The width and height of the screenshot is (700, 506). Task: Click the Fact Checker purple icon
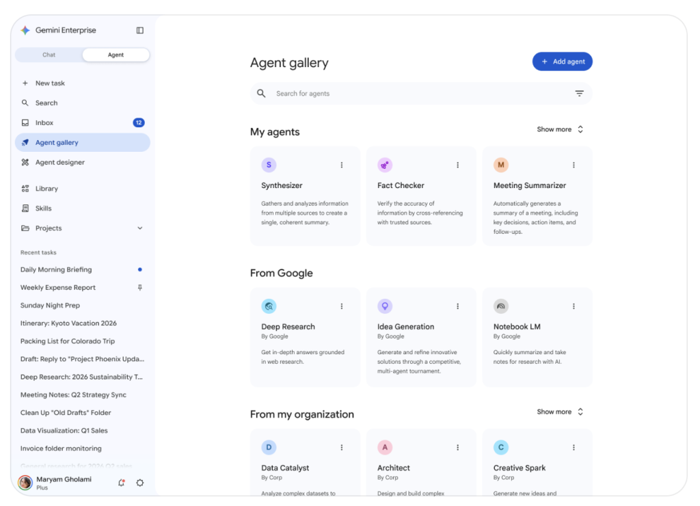pos(385,165)
